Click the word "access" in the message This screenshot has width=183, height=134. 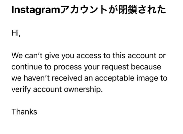pyautogui.click(x=89, y=56)
